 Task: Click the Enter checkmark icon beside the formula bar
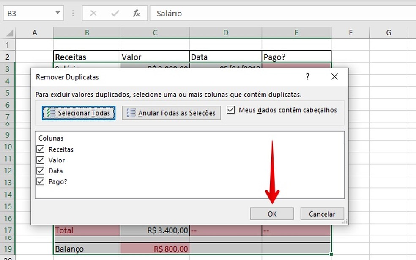[114, 13]
